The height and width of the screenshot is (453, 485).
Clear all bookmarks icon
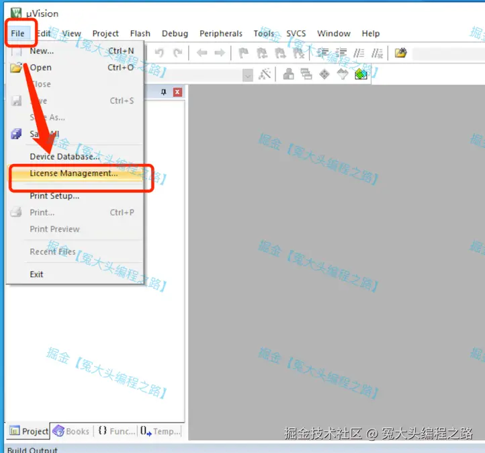coord(298,53)
